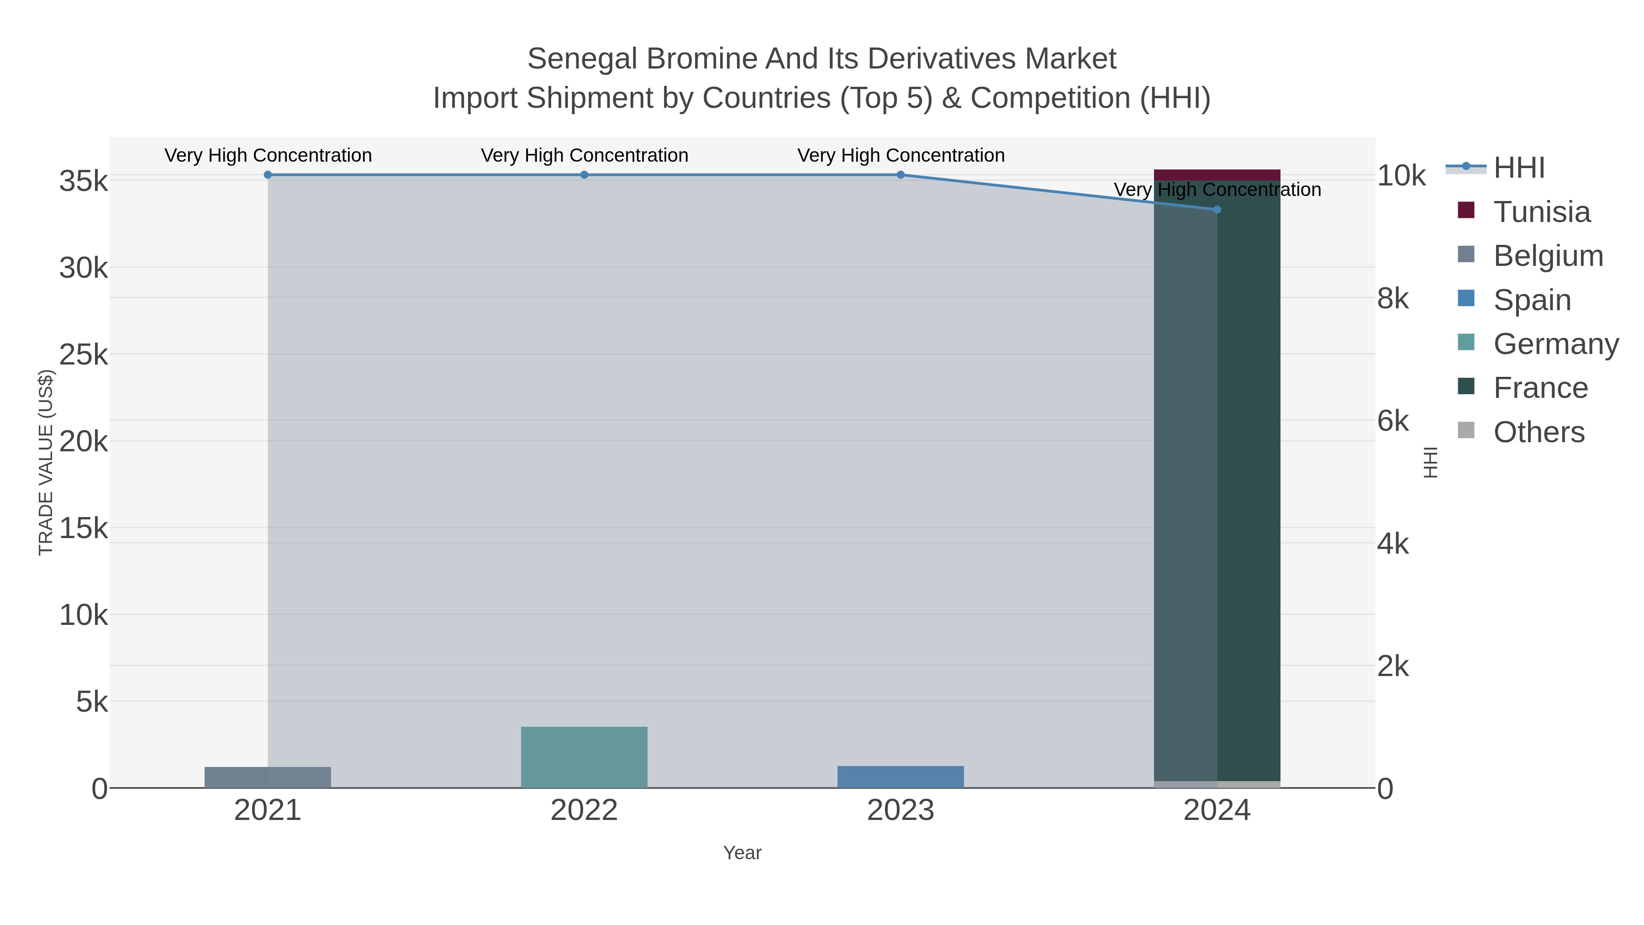Click the 'Very High Concentration' label above 2023
Screen dimensions: 1644x925
pyautogui.click(x=901, y=155)
